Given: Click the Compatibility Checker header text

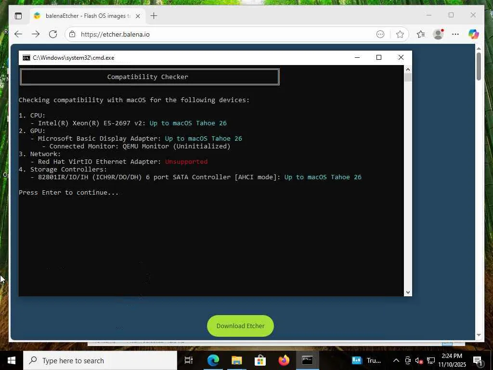Looking at the screenshot, I should click(x=147, y=77).
